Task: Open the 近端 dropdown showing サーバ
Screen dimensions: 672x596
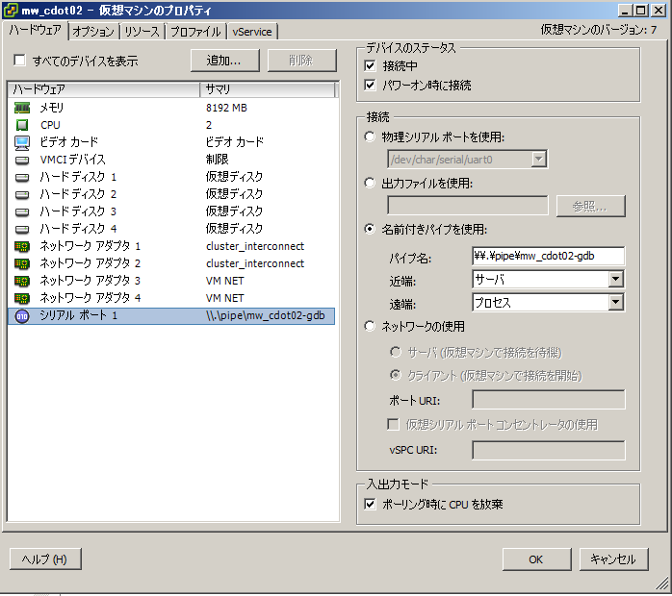Action: [x=548, y=280]
